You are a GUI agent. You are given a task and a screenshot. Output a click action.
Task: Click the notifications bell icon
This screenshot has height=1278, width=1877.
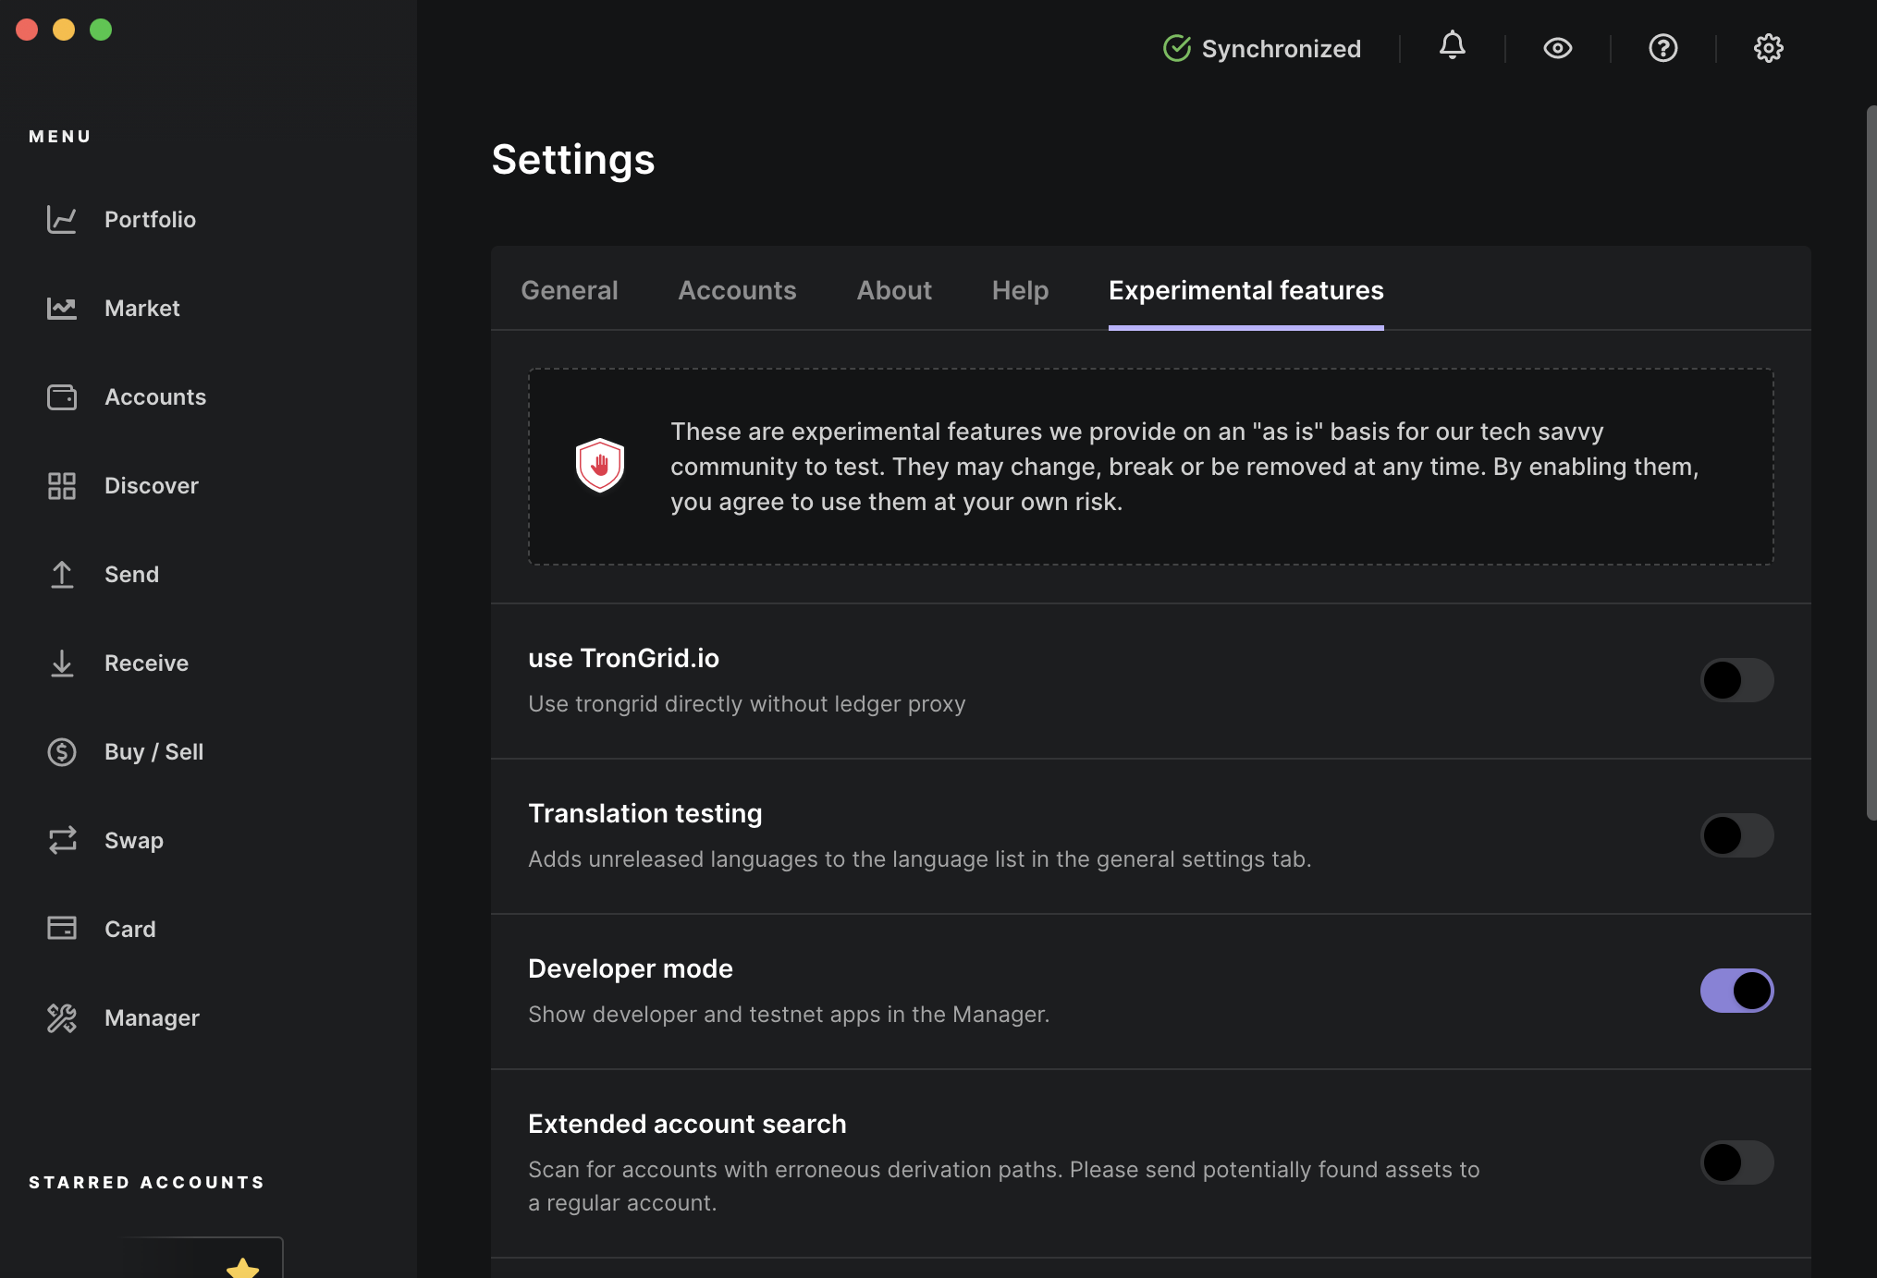click(x=1452, y=47)
